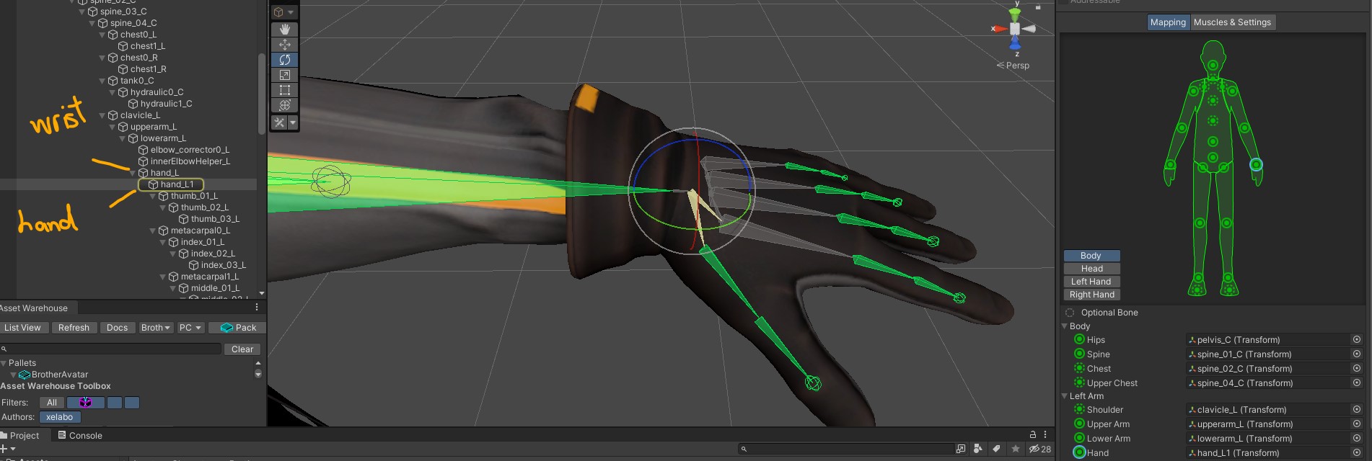Select the Hand view tool
Viewport: 1372px width, 461px height.
(285, 30)
